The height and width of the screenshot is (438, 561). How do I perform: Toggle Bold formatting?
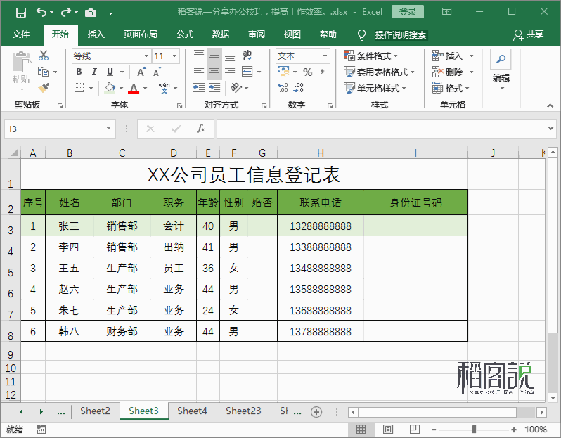tap(79, 72)
